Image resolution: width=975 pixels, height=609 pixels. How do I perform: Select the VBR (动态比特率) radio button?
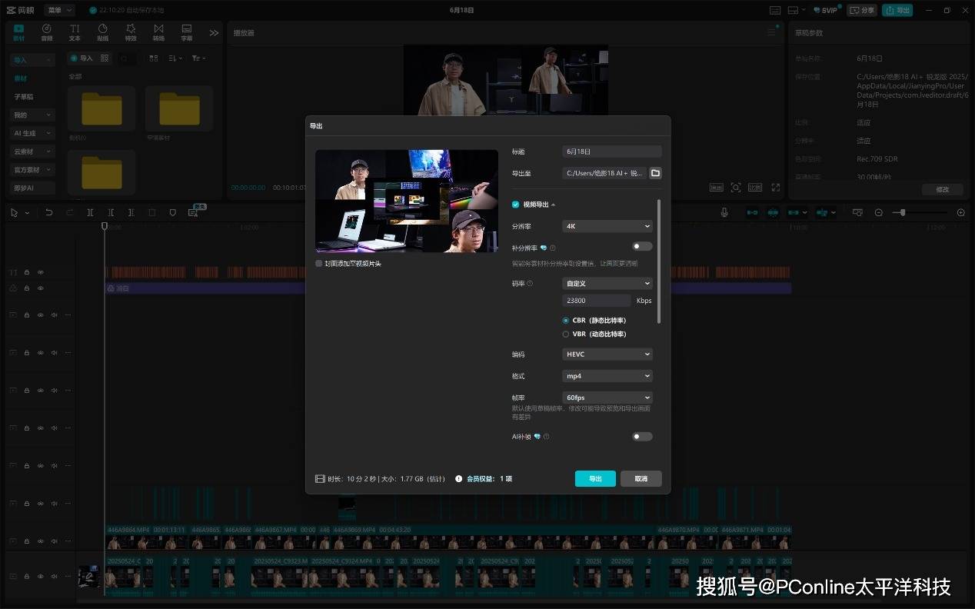(566, 334)
